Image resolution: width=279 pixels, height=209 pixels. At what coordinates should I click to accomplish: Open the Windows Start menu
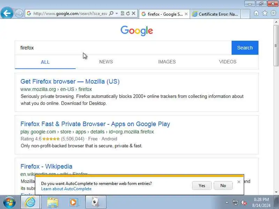click(x=9, y=202)
